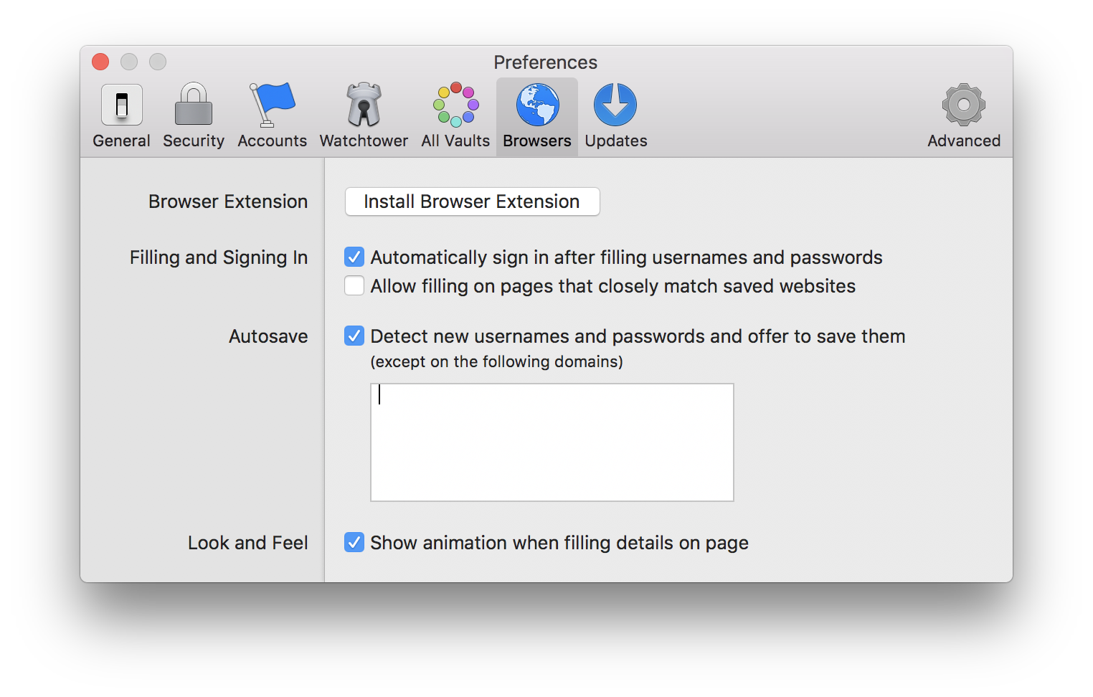Image resolution: width=1093 pixels, height=697 pixels.
Task: Open the All Vaults colored circles icon
Action: point(455,105)
